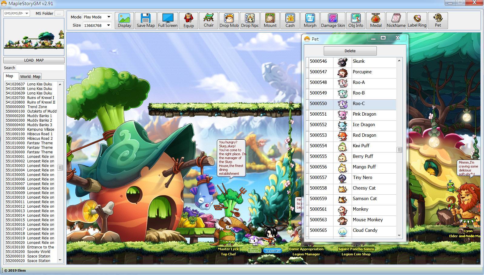Open the Cash items panel
484x275 pixels.
[290, 21]
